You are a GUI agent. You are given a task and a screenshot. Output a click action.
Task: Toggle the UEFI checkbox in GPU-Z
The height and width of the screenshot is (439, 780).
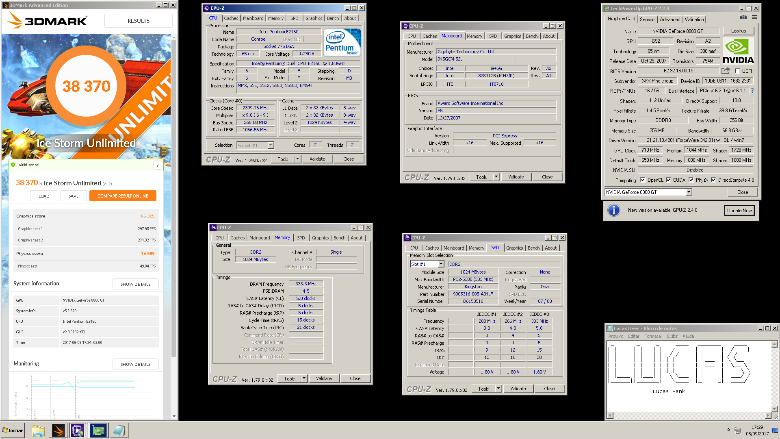737,71
